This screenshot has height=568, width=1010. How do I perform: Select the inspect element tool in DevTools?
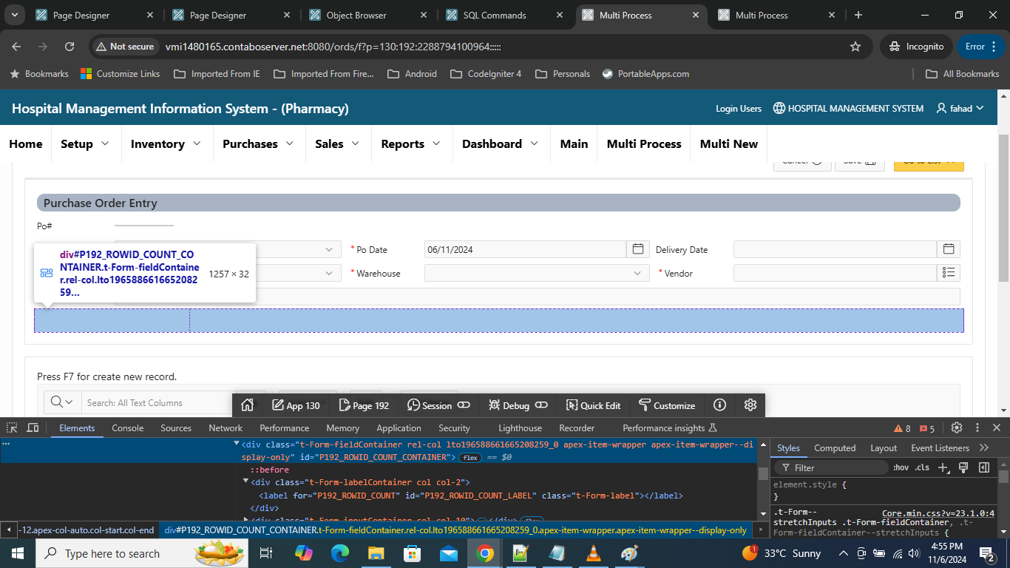pos(11,427)
